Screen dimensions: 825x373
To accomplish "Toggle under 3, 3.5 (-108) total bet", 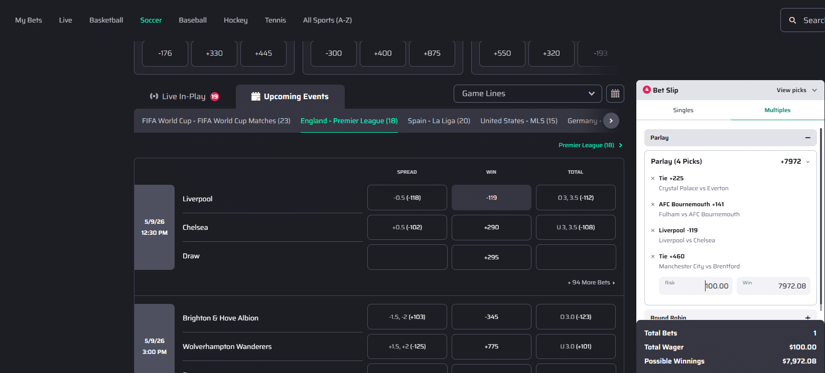I will point(576,227).
